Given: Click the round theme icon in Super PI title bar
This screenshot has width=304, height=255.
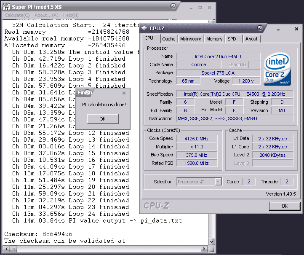Looking at the screenshot, I should (173, 6).
